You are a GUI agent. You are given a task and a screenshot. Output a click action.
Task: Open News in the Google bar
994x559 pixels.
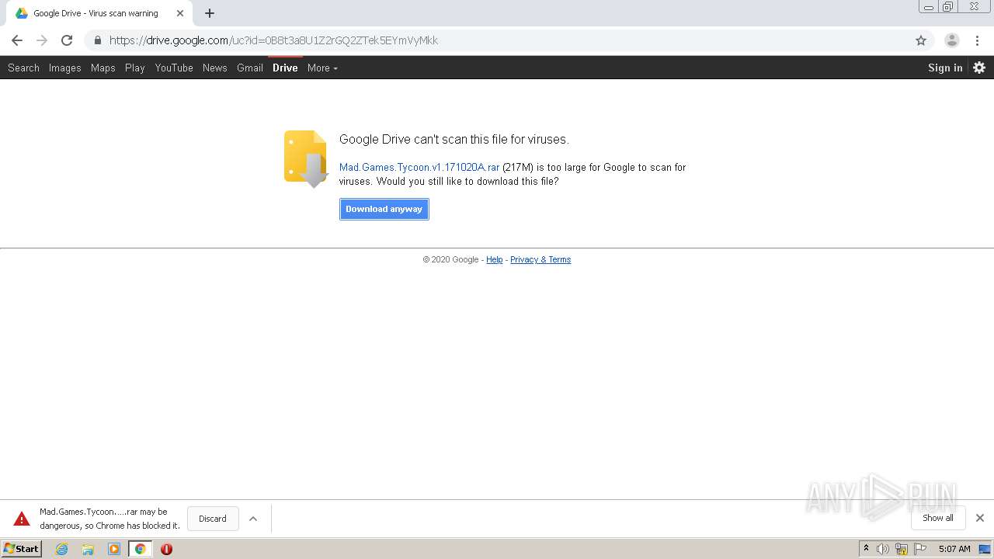215,68
